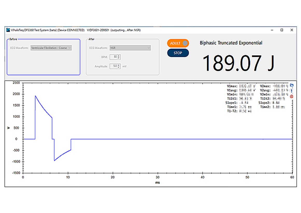Click the WhaleTeq app icon in title bar
The height and width of the screenshot is (213, 301).
click(8, 30)
